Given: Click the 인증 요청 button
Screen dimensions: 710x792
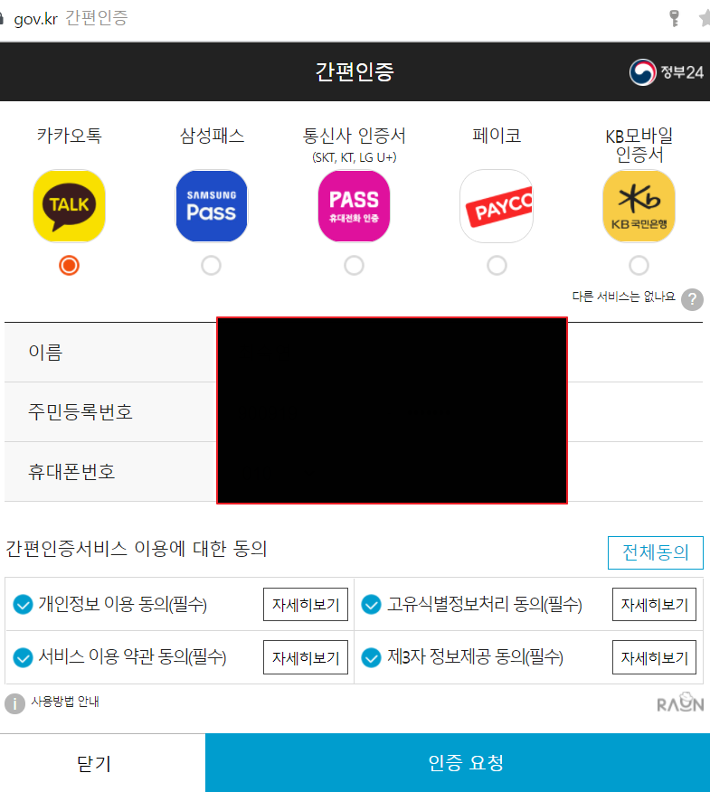Looking at the screenshot, I should point(458,763).
